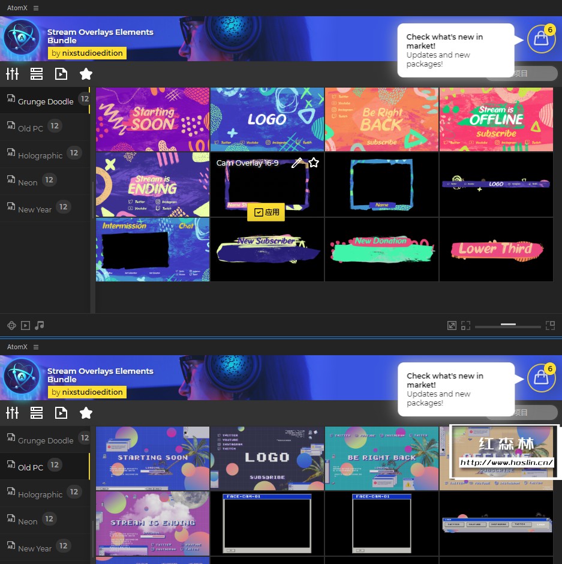
Task: Select Grunge Doodle category in the top panel
Action: pyautogui.click(x=45, y=100)
